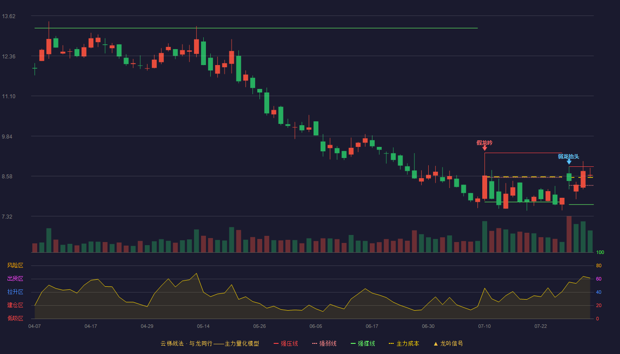Click the 04-29 date label
620x354 pixels.
click(147, 326)
